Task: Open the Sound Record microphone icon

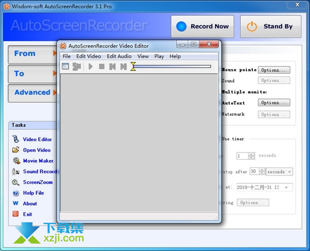Action: 16,171
